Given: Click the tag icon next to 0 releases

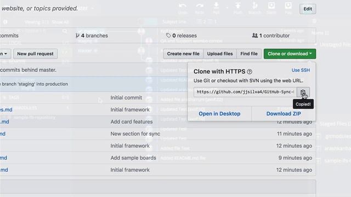Looking at the screenshot, I should click(x=168, y=35).
